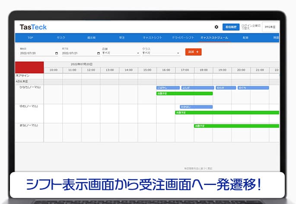Open the ドライバーシフト tab

coord(181,38)
